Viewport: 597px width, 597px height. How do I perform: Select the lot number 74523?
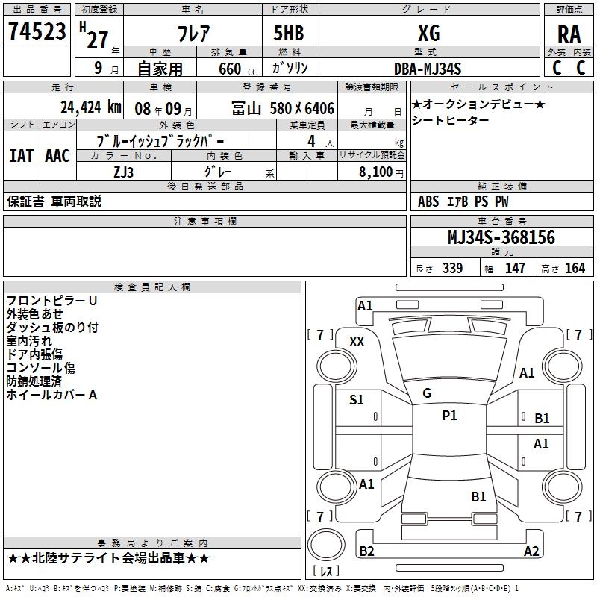37,31
